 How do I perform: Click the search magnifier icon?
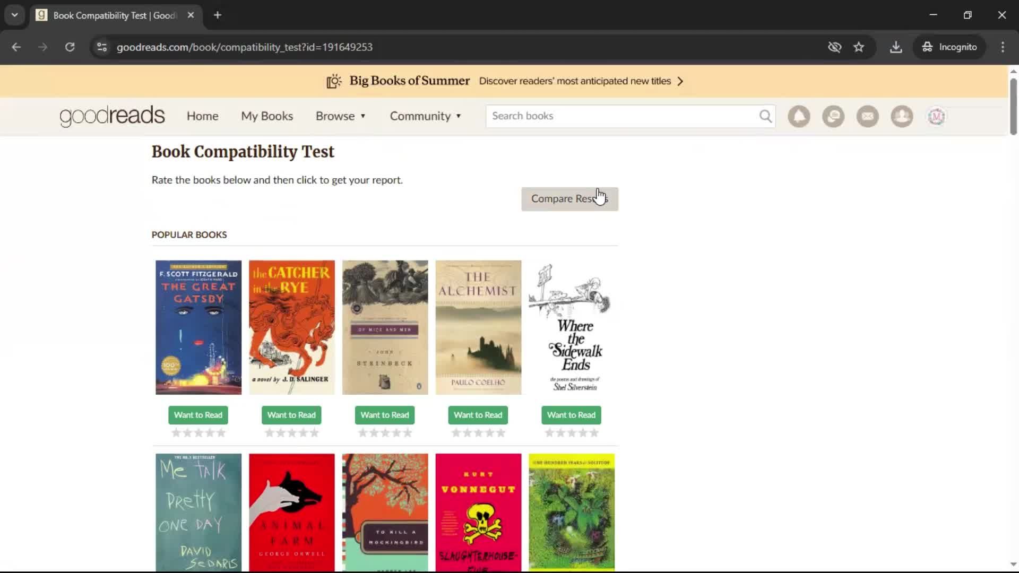[x=765, y=116]
